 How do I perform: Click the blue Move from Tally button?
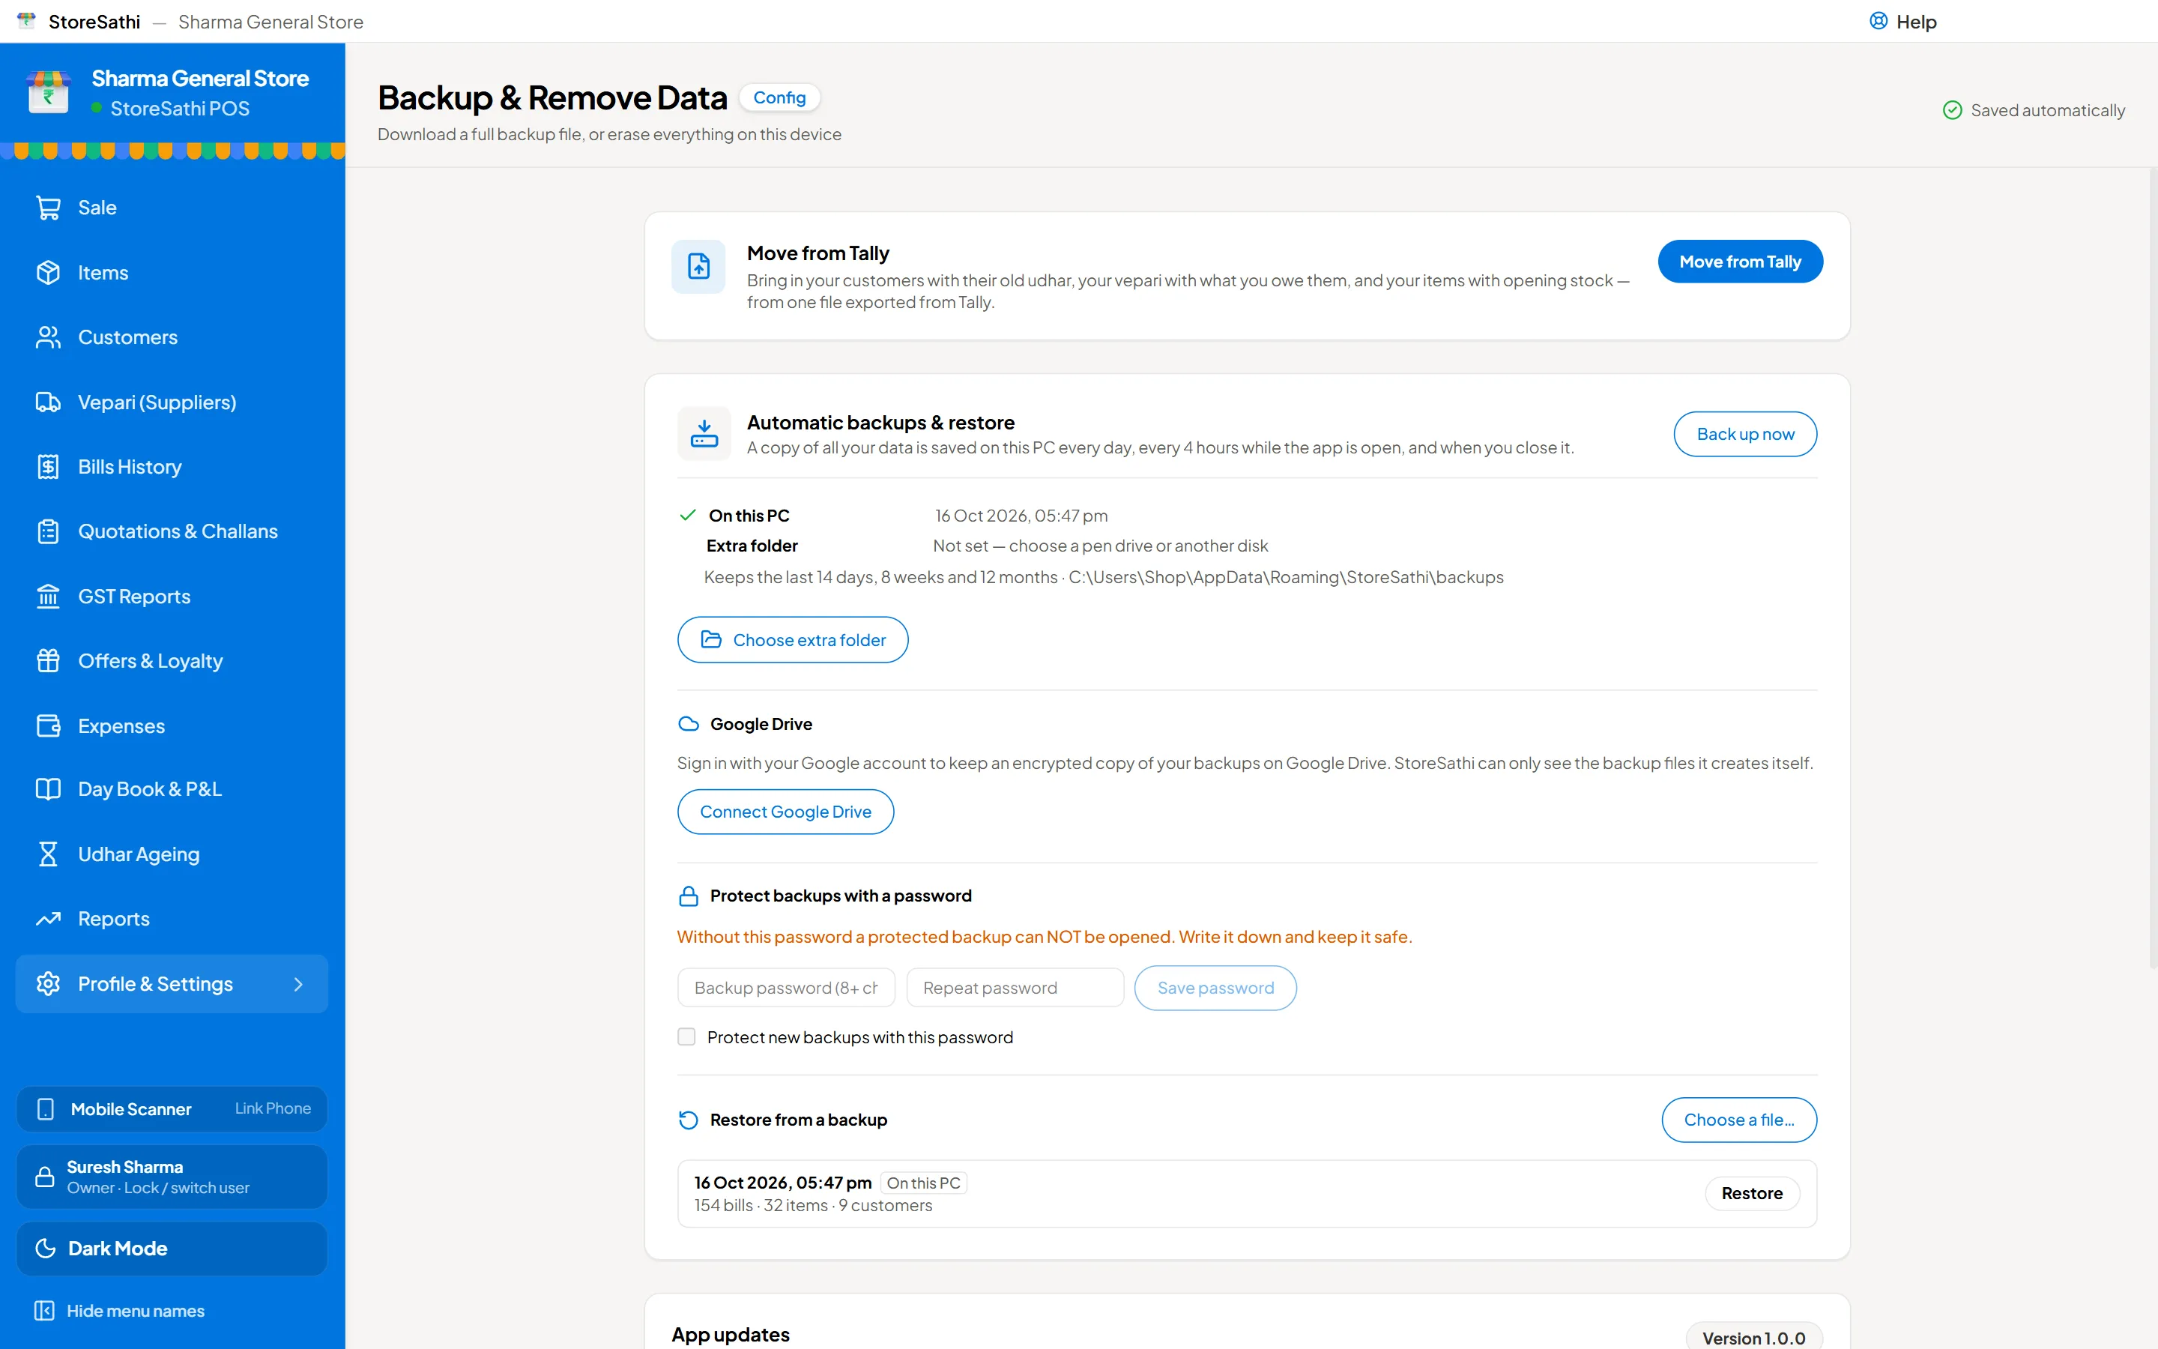point(1740,262)
